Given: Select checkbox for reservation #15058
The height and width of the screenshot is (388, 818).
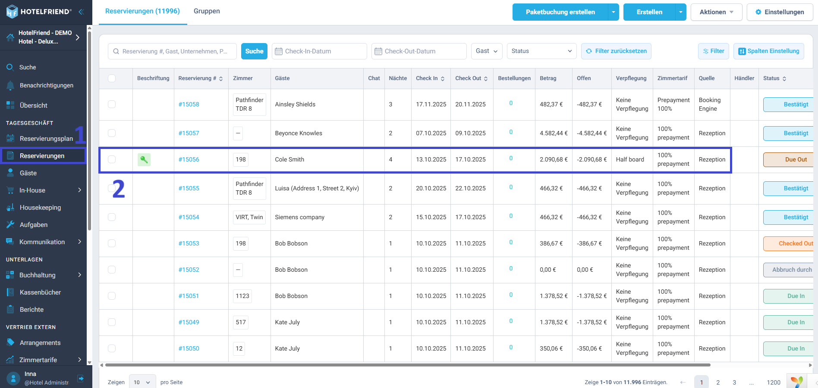Looking at the screenshot, I should pyautogui.click(x=112, y=104).
